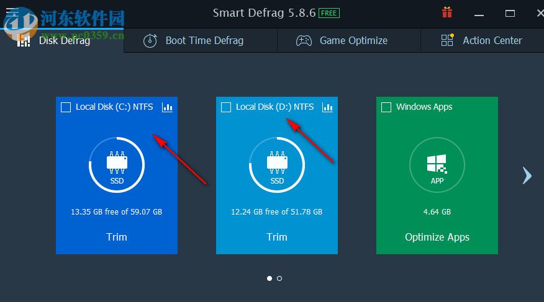Open bar chart report for disk D:
Image resolution: width=544 pixels, height=302 pixels.
point(327,107)
